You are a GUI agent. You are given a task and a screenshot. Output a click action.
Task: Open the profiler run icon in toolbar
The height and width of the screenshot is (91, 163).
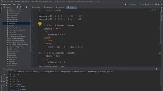coord(148,4)
